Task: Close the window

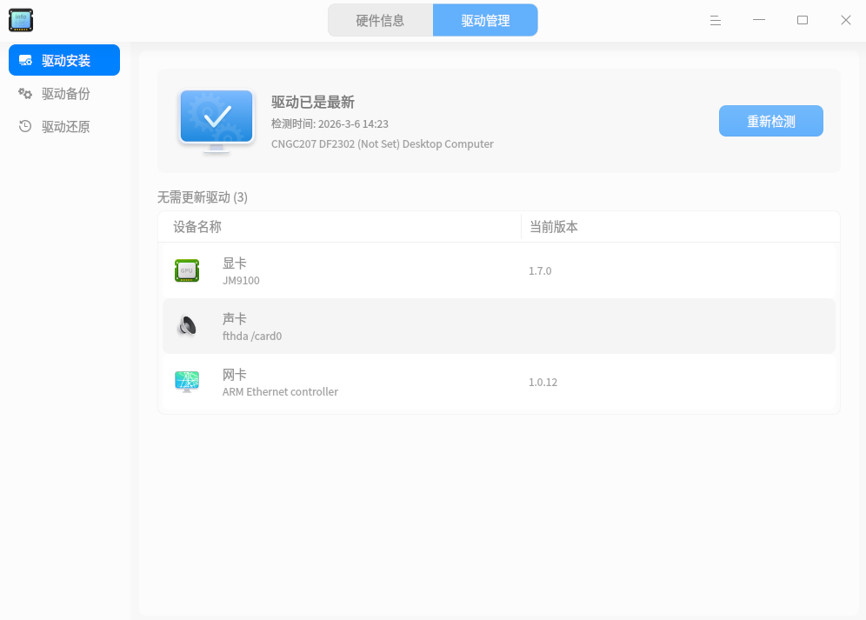Action: 845,21
